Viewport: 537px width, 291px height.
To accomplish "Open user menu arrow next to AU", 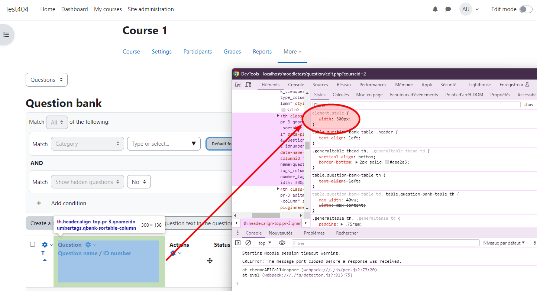I will [477, 9].
